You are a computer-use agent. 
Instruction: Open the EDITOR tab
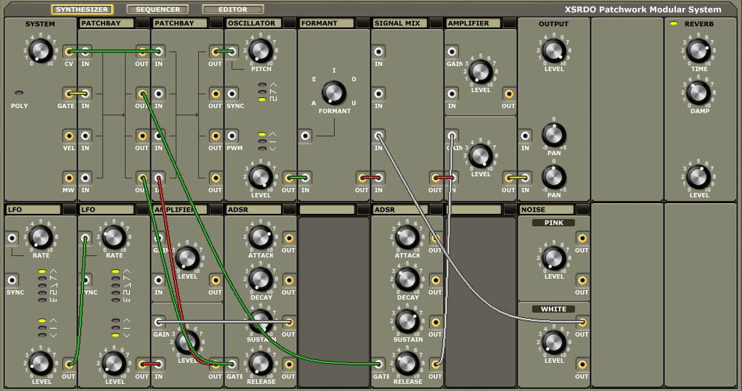233,9
